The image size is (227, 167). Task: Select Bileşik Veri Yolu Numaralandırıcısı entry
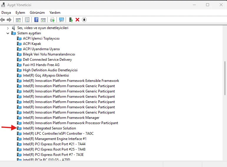(49, 54)
